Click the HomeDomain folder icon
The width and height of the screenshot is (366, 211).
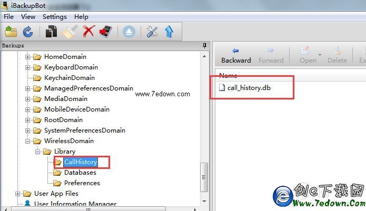(x=37, y=57)
